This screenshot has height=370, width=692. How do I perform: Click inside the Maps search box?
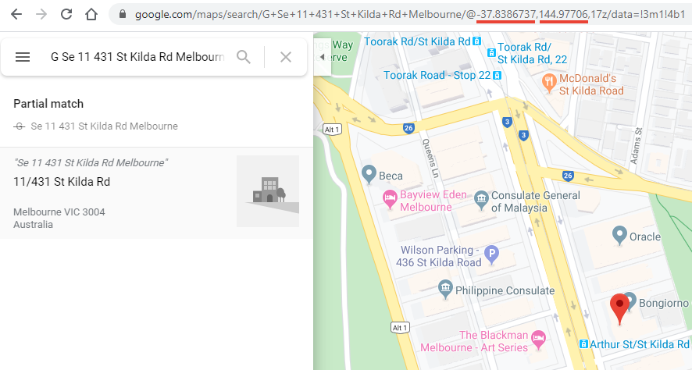click(x=137, y=57)
